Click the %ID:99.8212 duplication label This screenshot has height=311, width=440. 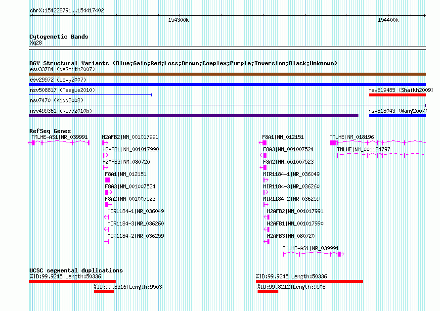click(291, 287)
